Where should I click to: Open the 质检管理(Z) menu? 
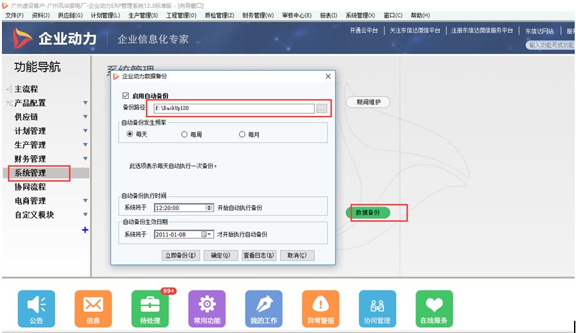219,15
